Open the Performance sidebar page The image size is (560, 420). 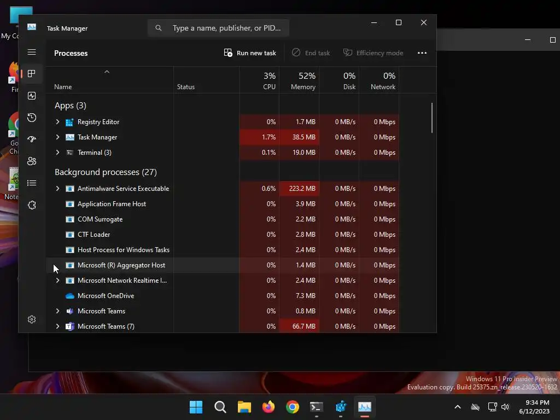coord(32,96)
